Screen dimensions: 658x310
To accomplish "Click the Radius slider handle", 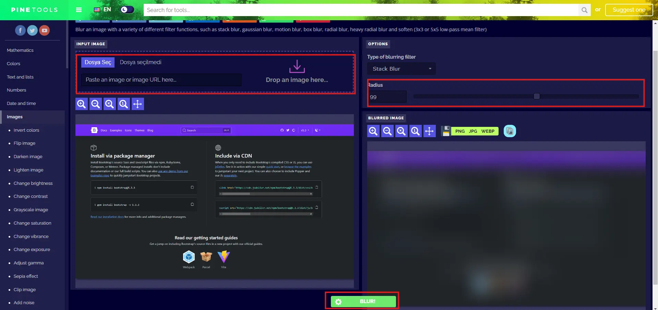I will [x=537, y=96].
